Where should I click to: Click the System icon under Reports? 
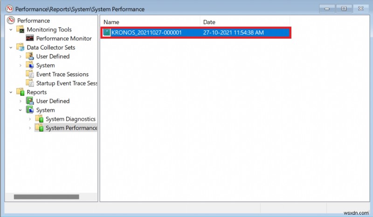click(30, 110)
